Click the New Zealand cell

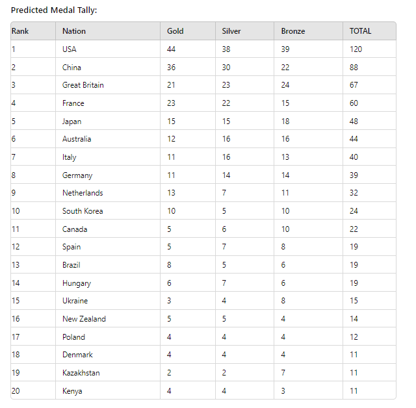(x=84, y=319)
